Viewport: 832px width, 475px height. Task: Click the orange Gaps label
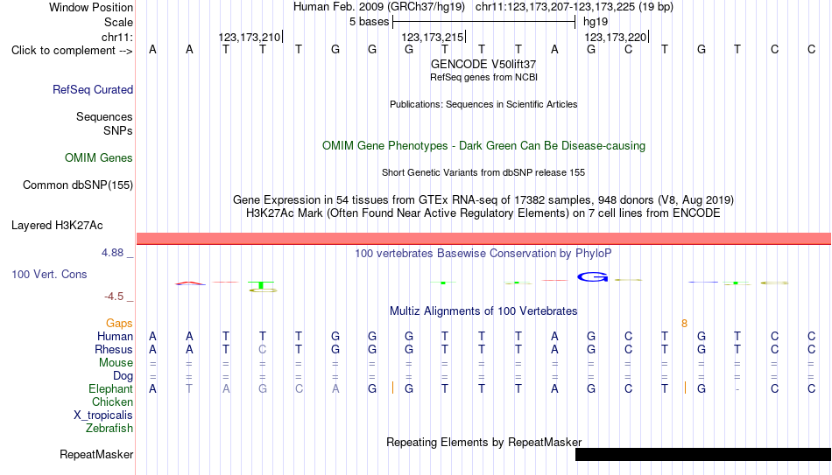(x=119, y=324)
